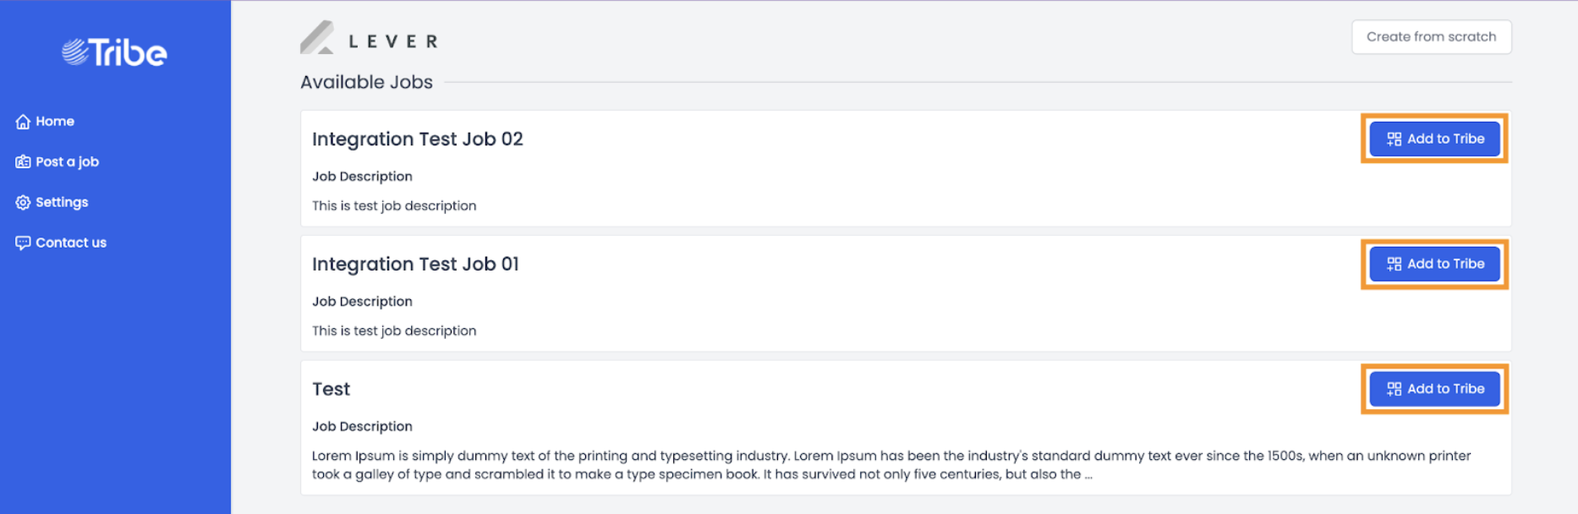1578x514 pixels.
Task: Add Integration Test Job 02 to Tribe
Action: pos(1435,139)
